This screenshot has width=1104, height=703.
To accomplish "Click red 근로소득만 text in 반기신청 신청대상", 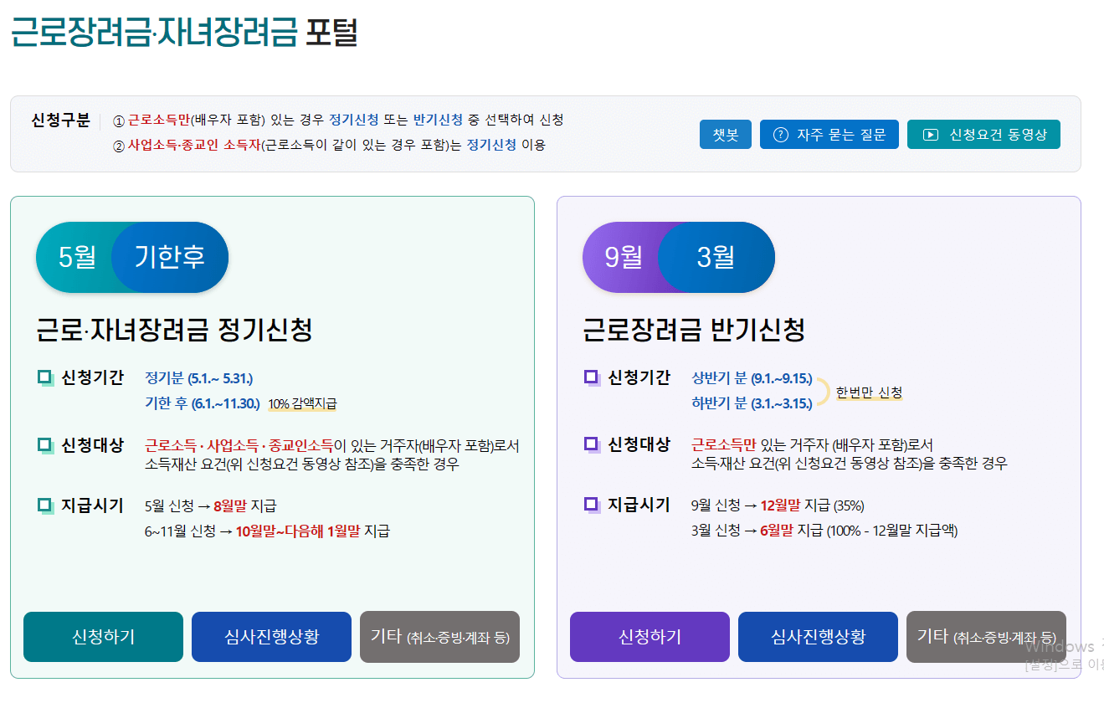I will tap(724, 445).
